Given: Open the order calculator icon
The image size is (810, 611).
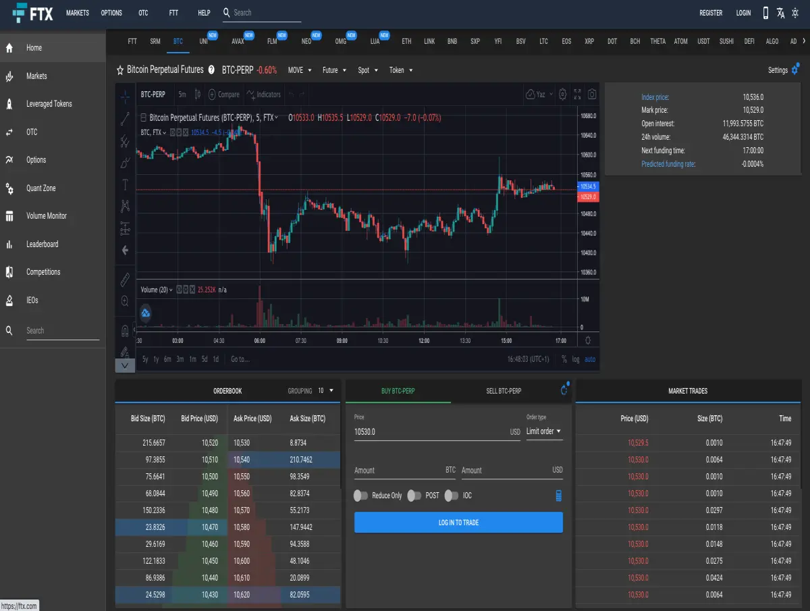Looking at the screenshot, I should pyautogui.click(x=559, y=496).
